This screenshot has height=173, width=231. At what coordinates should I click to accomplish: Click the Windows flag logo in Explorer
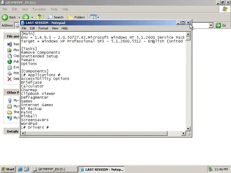[225, 9]
